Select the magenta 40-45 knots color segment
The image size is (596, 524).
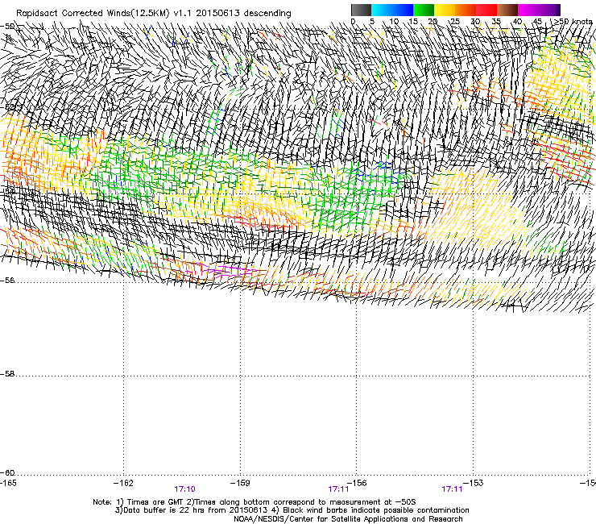[528, 10]
